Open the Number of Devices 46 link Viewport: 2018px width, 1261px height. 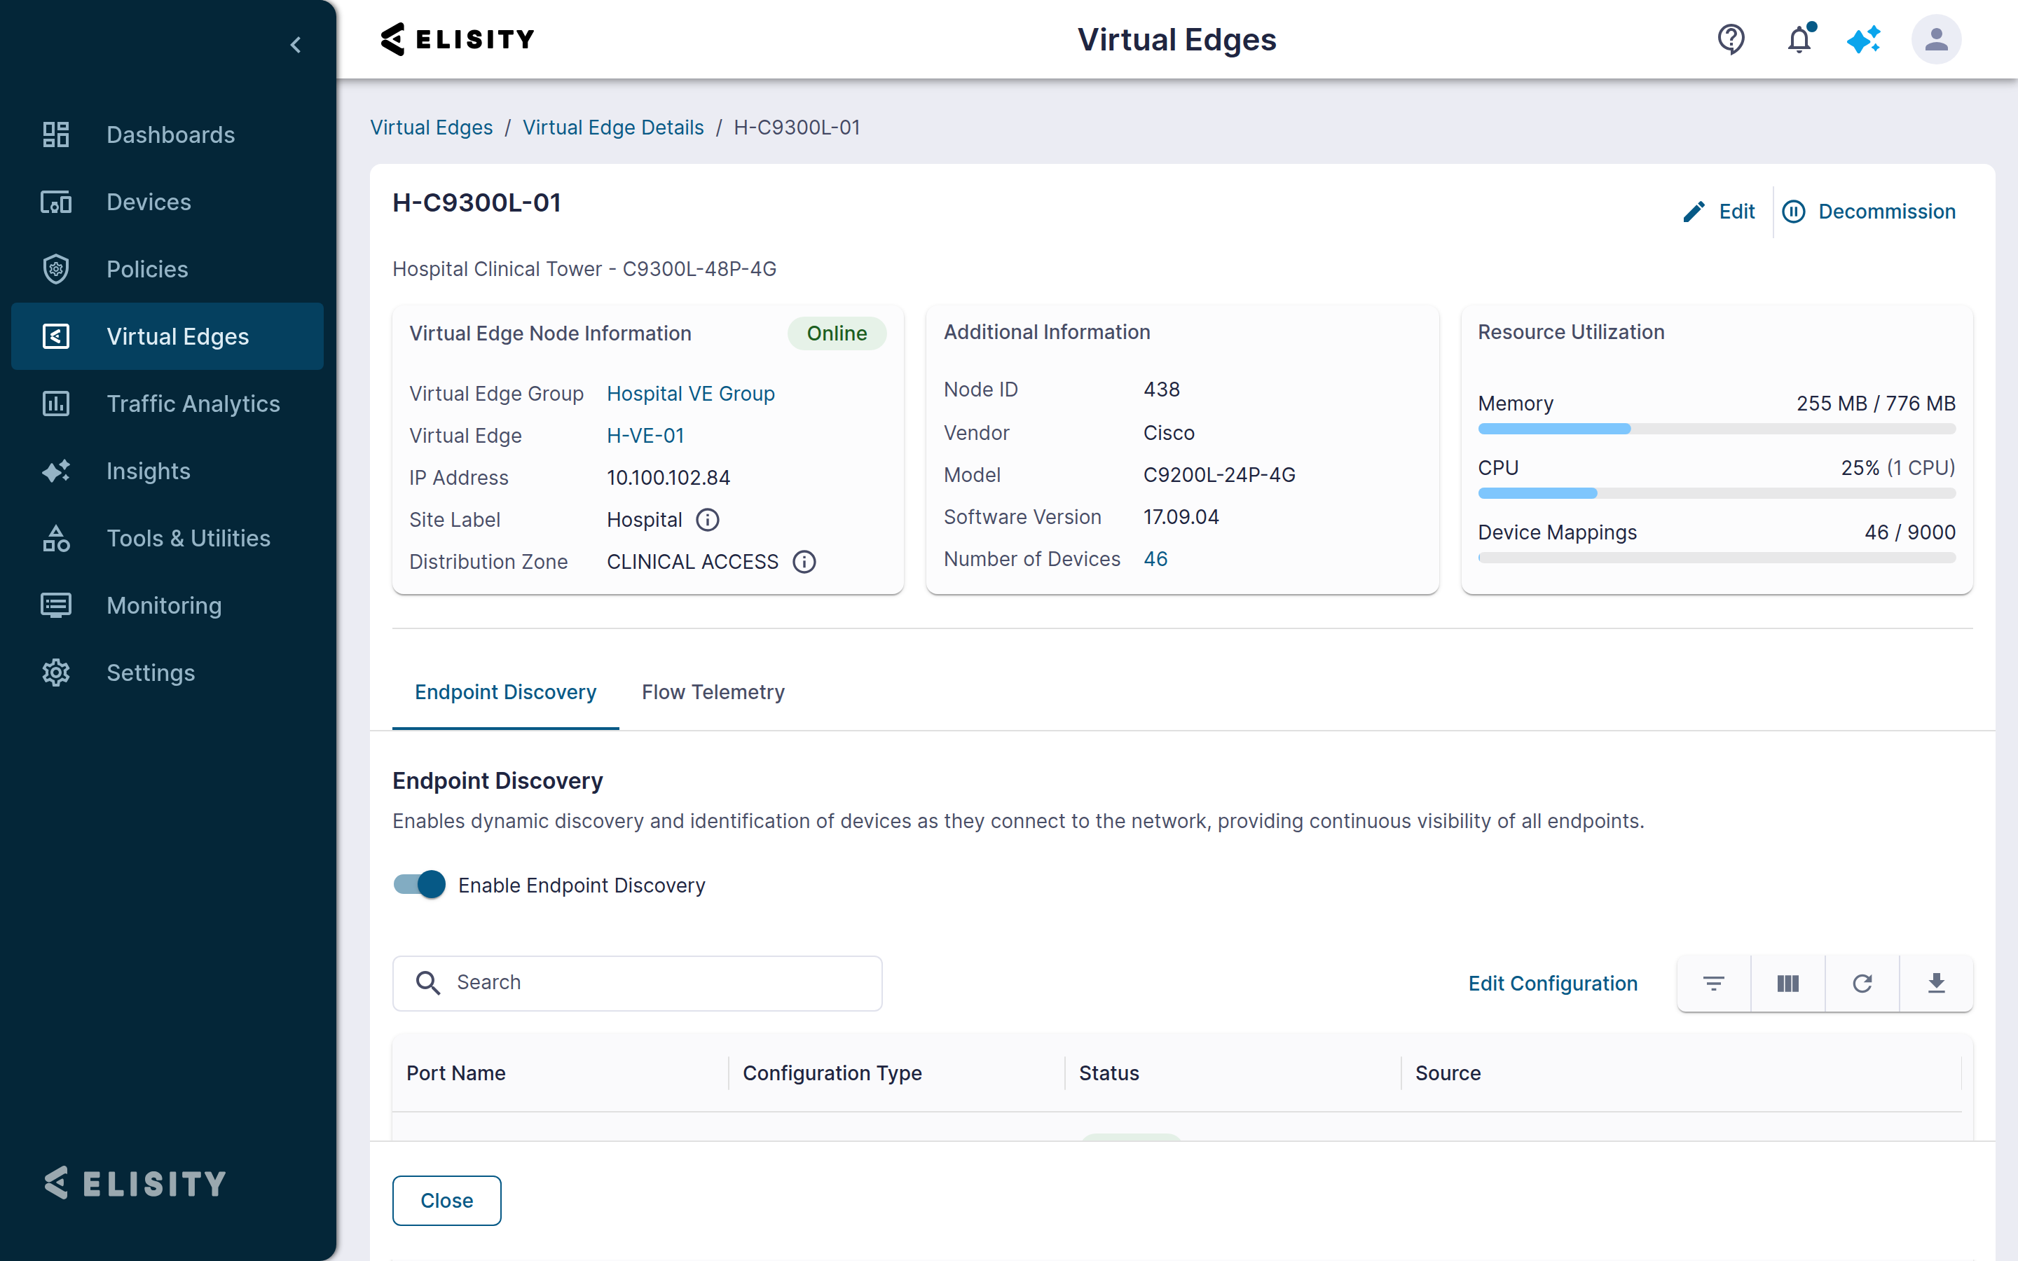(1155, 559)
